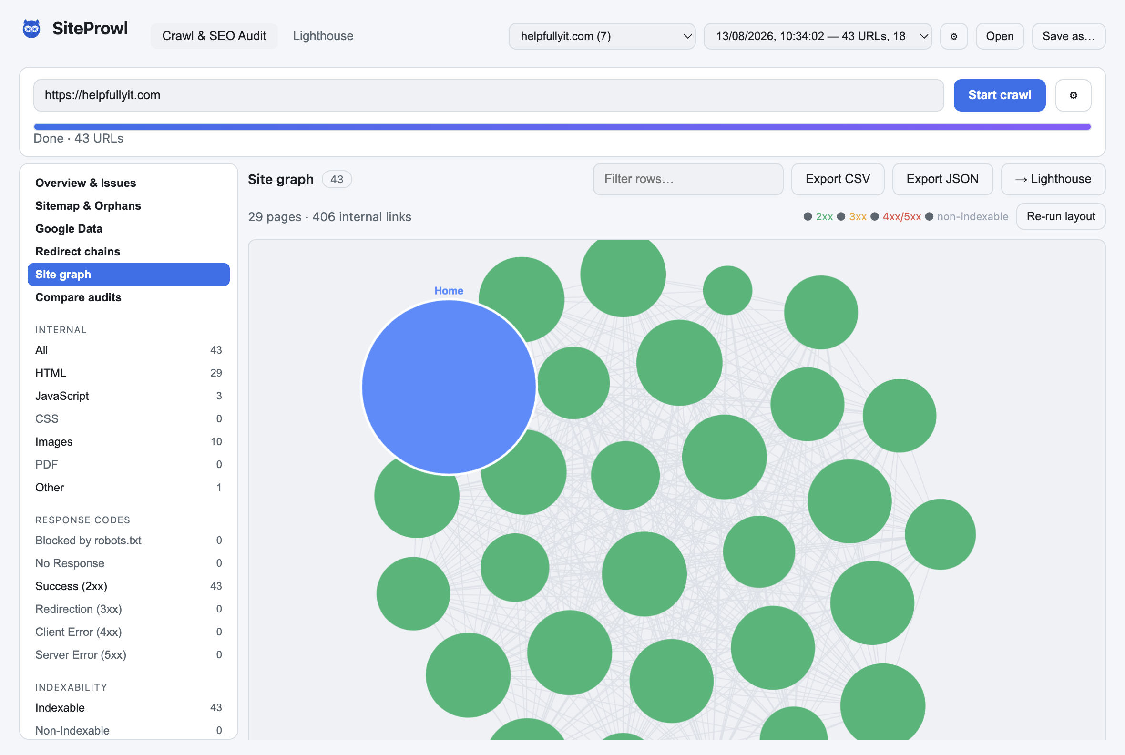Open Sitemap & Orphans section

[129, 205]
